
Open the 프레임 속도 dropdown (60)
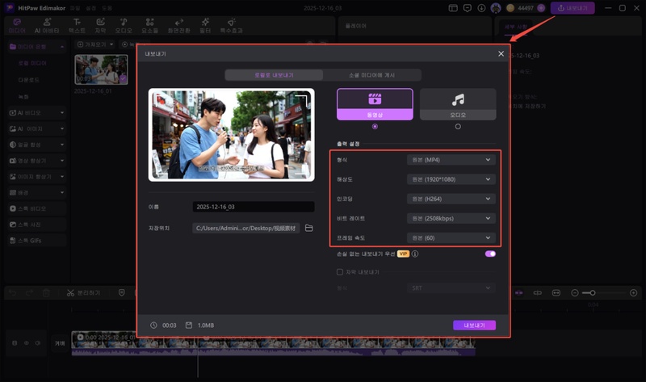pyautogui.click(x=451, y=237)
